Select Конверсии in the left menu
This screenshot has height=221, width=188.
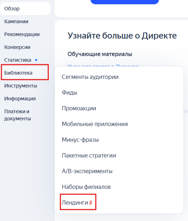[17, 47]
